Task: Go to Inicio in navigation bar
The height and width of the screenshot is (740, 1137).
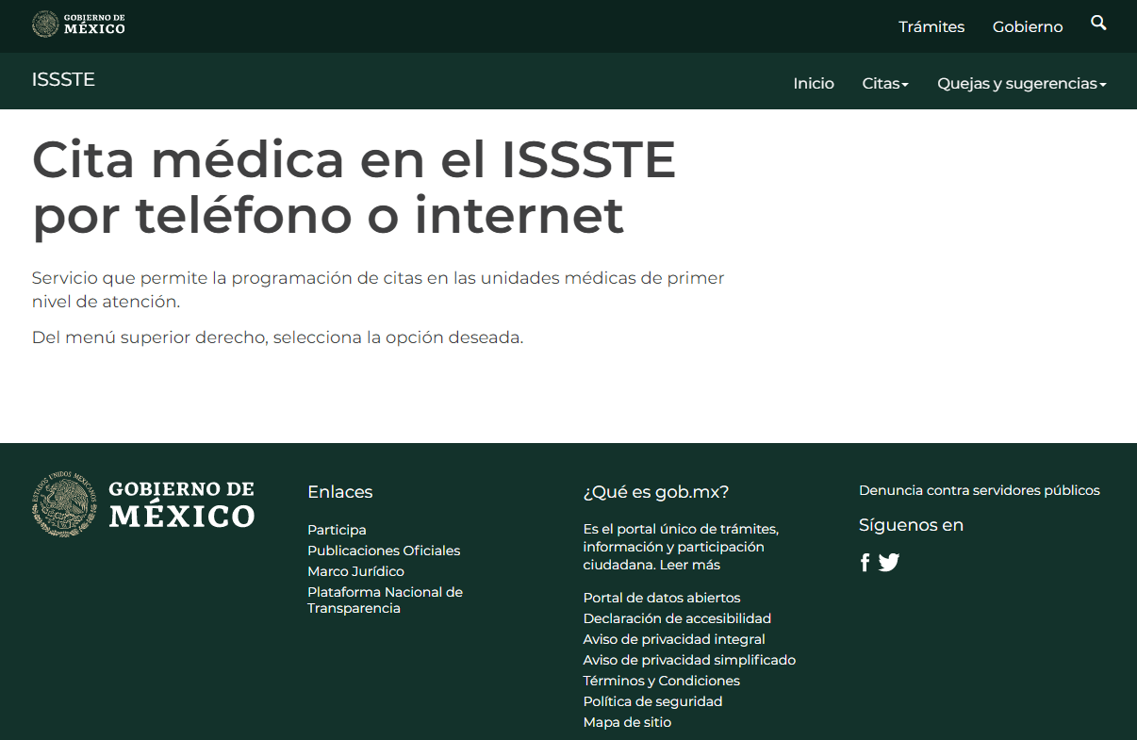Action: point(814,84)
